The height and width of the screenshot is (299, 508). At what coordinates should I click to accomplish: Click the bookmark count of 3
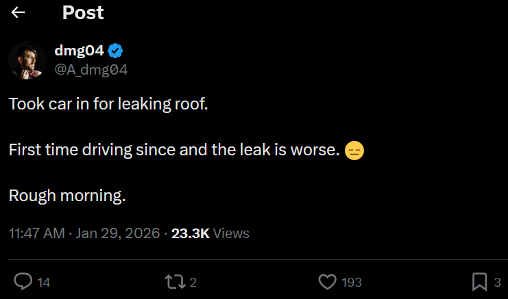click(497, 282)
